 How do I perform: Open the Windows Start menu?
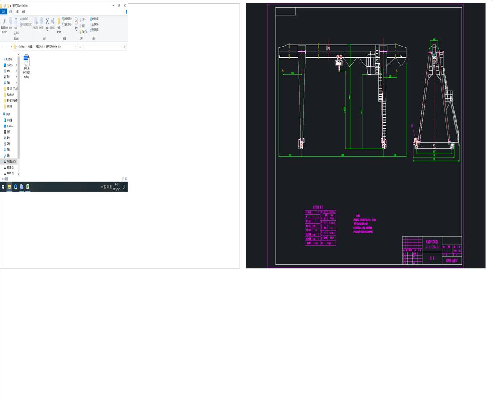point(3,187)
